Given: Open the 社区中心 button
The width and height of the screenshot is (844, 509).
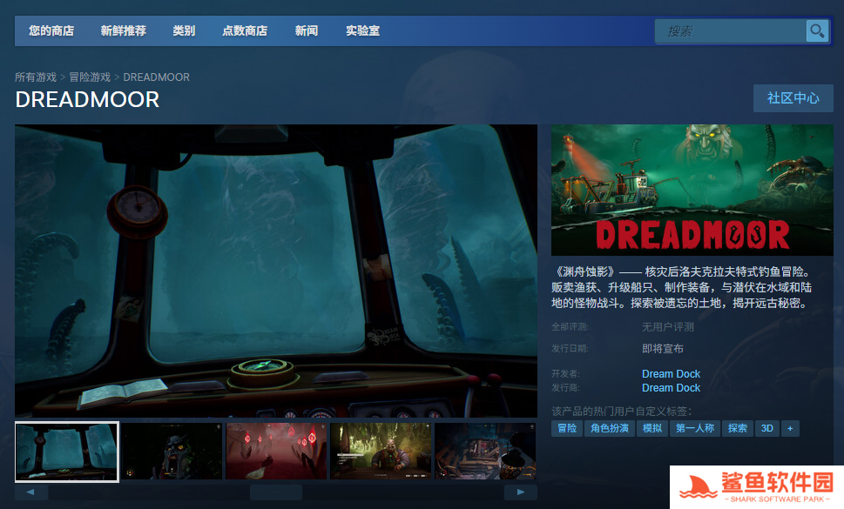Looking at the screenshot, I should [793, 98].
